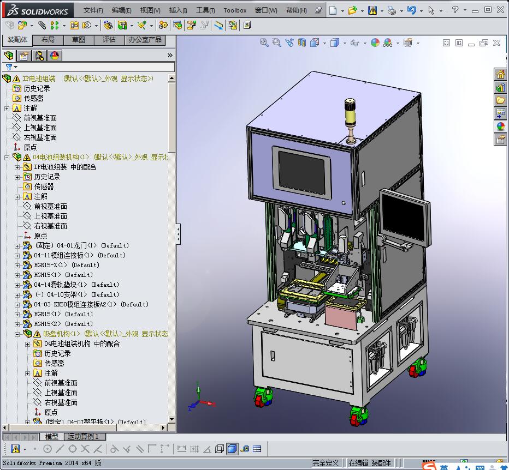Open the ConfigurationManager tab icon
Image resolution: width=509 pixels, height=470 pixels.
(39, 56)
